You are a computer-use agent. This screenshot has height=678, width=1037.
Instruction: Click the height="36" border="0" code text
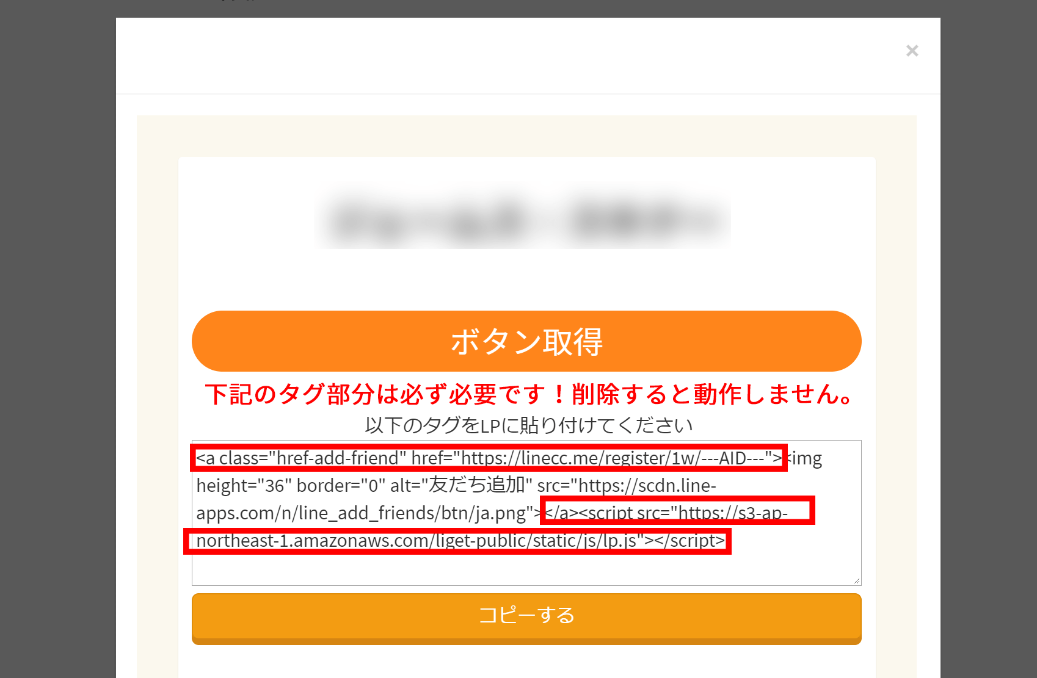tap(291, 486)
